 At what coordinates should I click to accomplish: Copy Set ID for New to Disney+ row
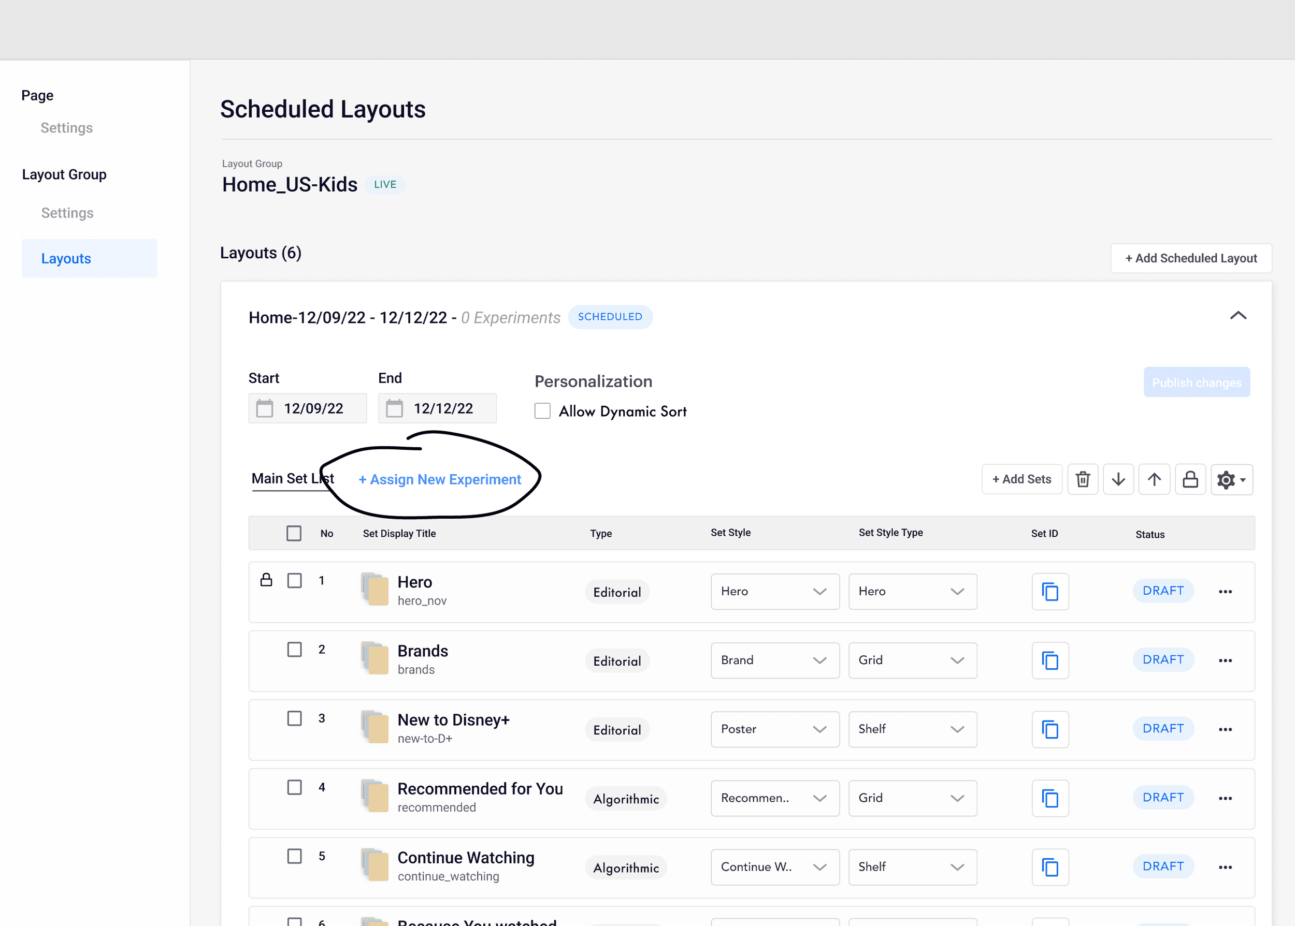click(1049, 729)
